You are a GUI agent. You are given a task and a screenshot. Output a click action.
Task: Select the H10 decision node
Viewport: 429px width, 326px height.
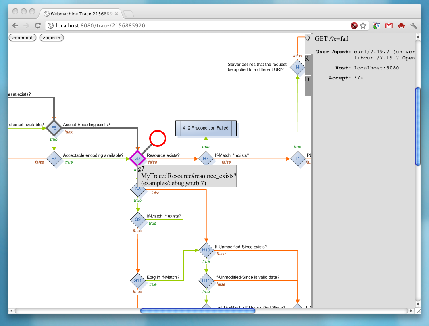coord(206,250)
